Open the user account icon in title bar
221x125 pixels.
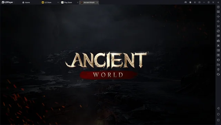pyautogui.click(x=190, y=2)
